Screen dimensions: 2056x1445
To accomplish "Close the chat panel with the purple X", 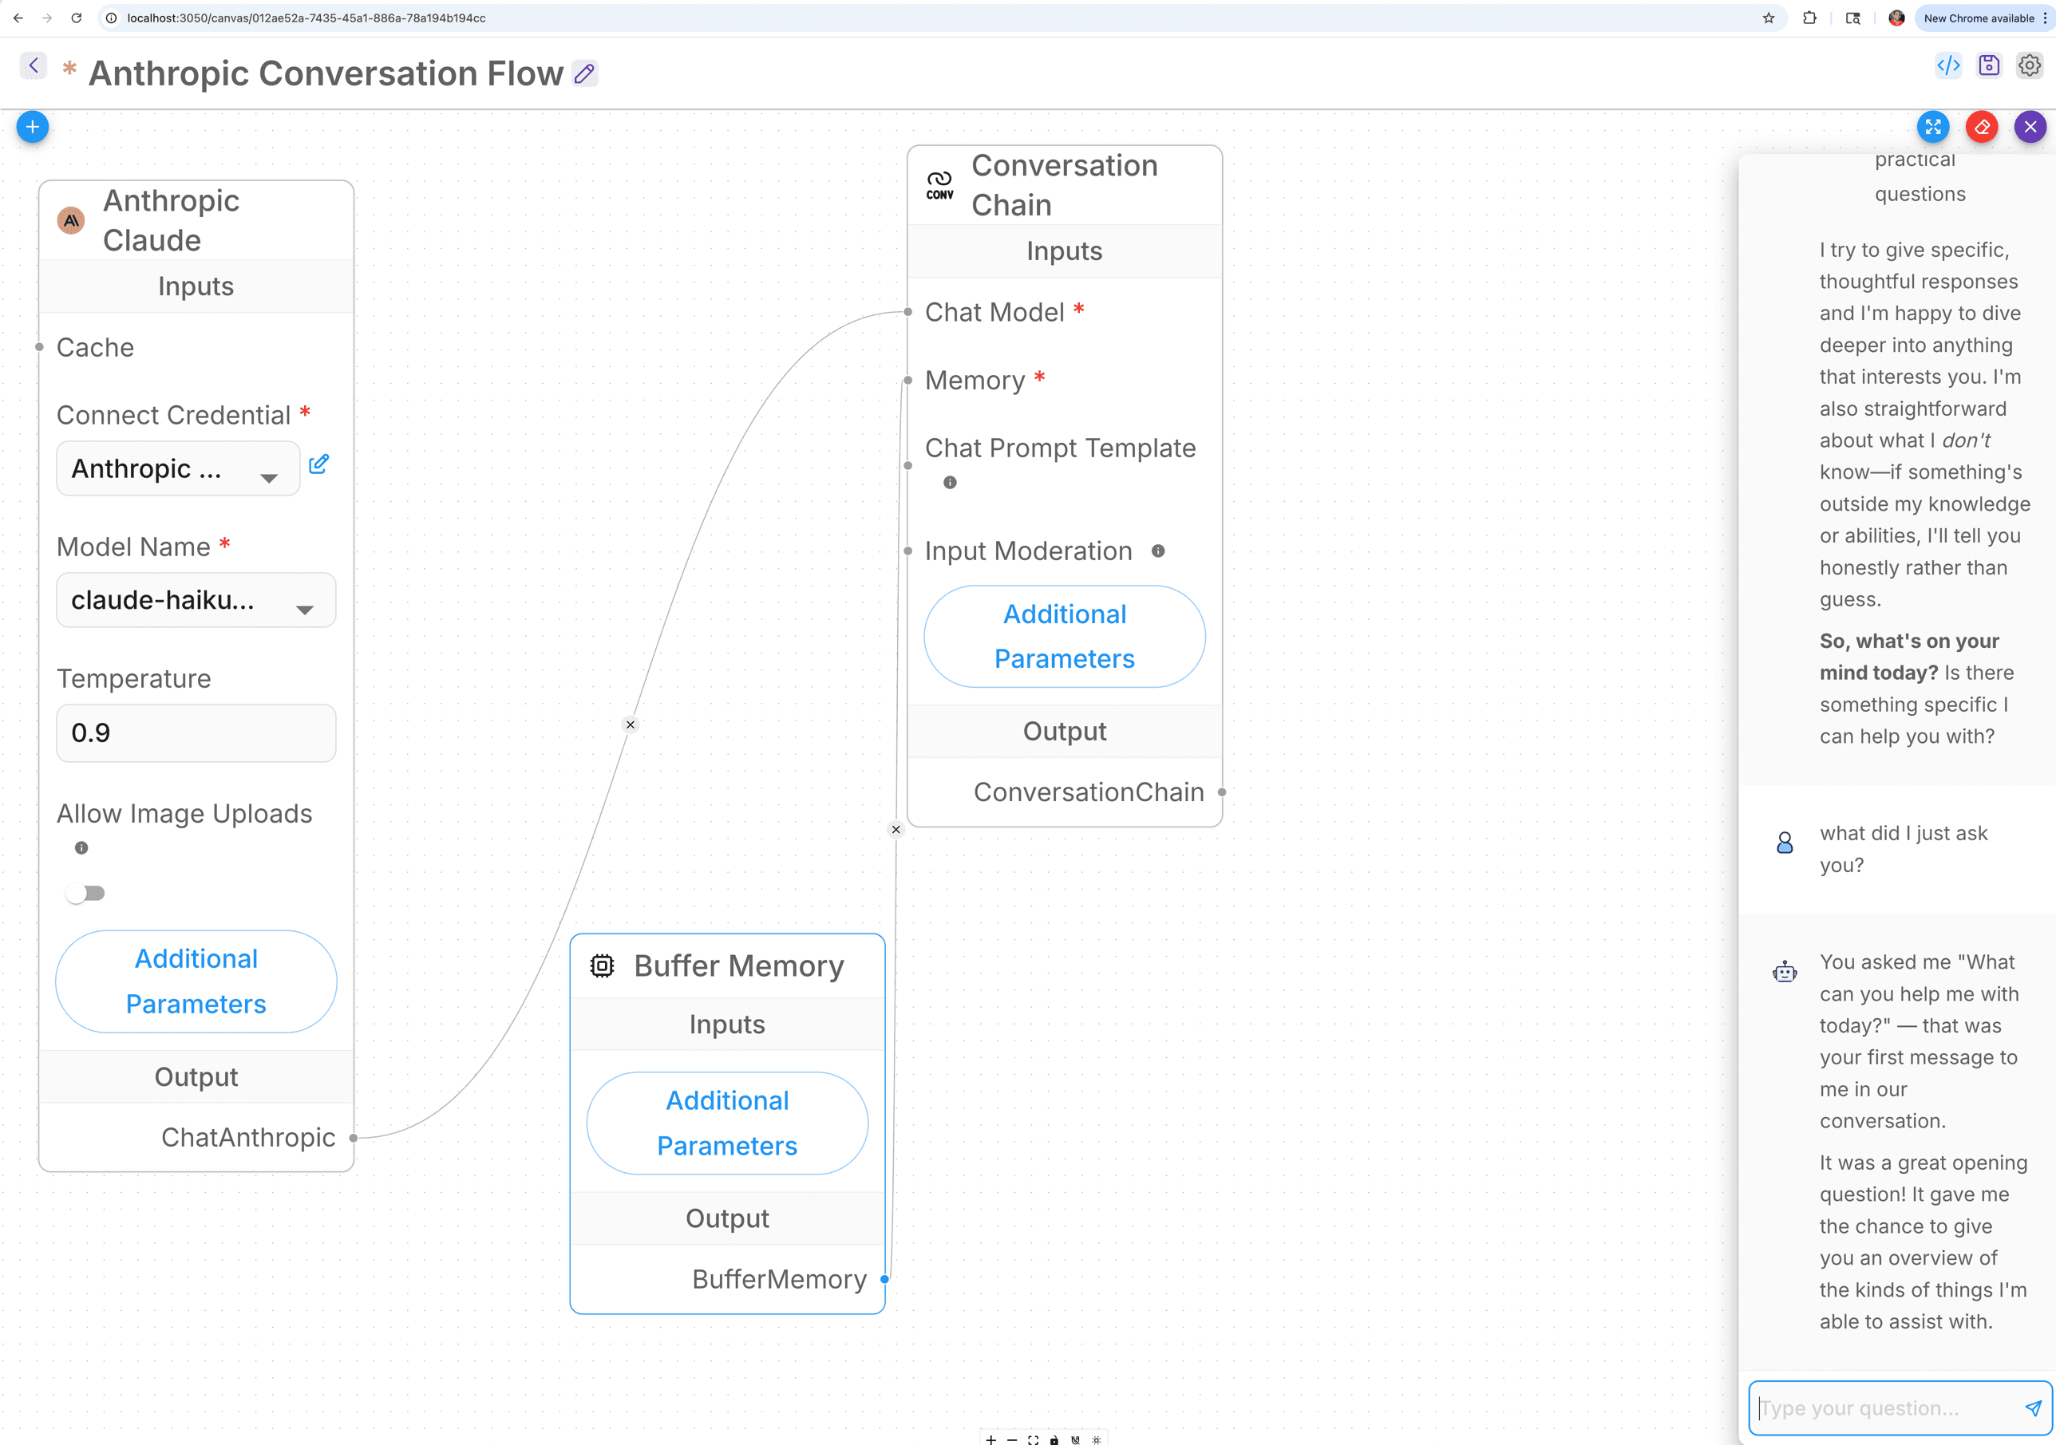I will 2030,127.
